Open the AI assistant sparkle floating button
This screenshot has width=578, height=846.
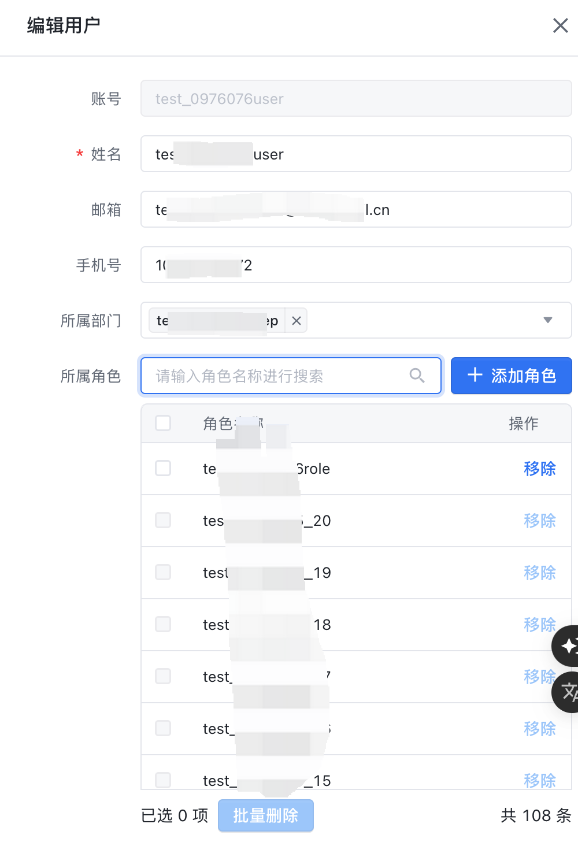click(x=568, y=645)
